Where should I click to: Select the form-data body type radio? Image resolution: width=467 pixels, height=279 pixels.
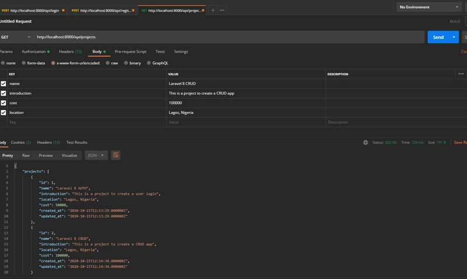point(23,63)
